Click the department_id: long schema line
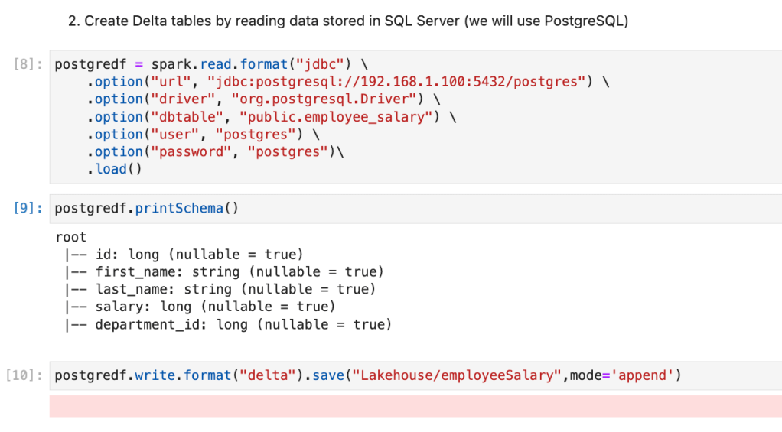 pos(227,325)
